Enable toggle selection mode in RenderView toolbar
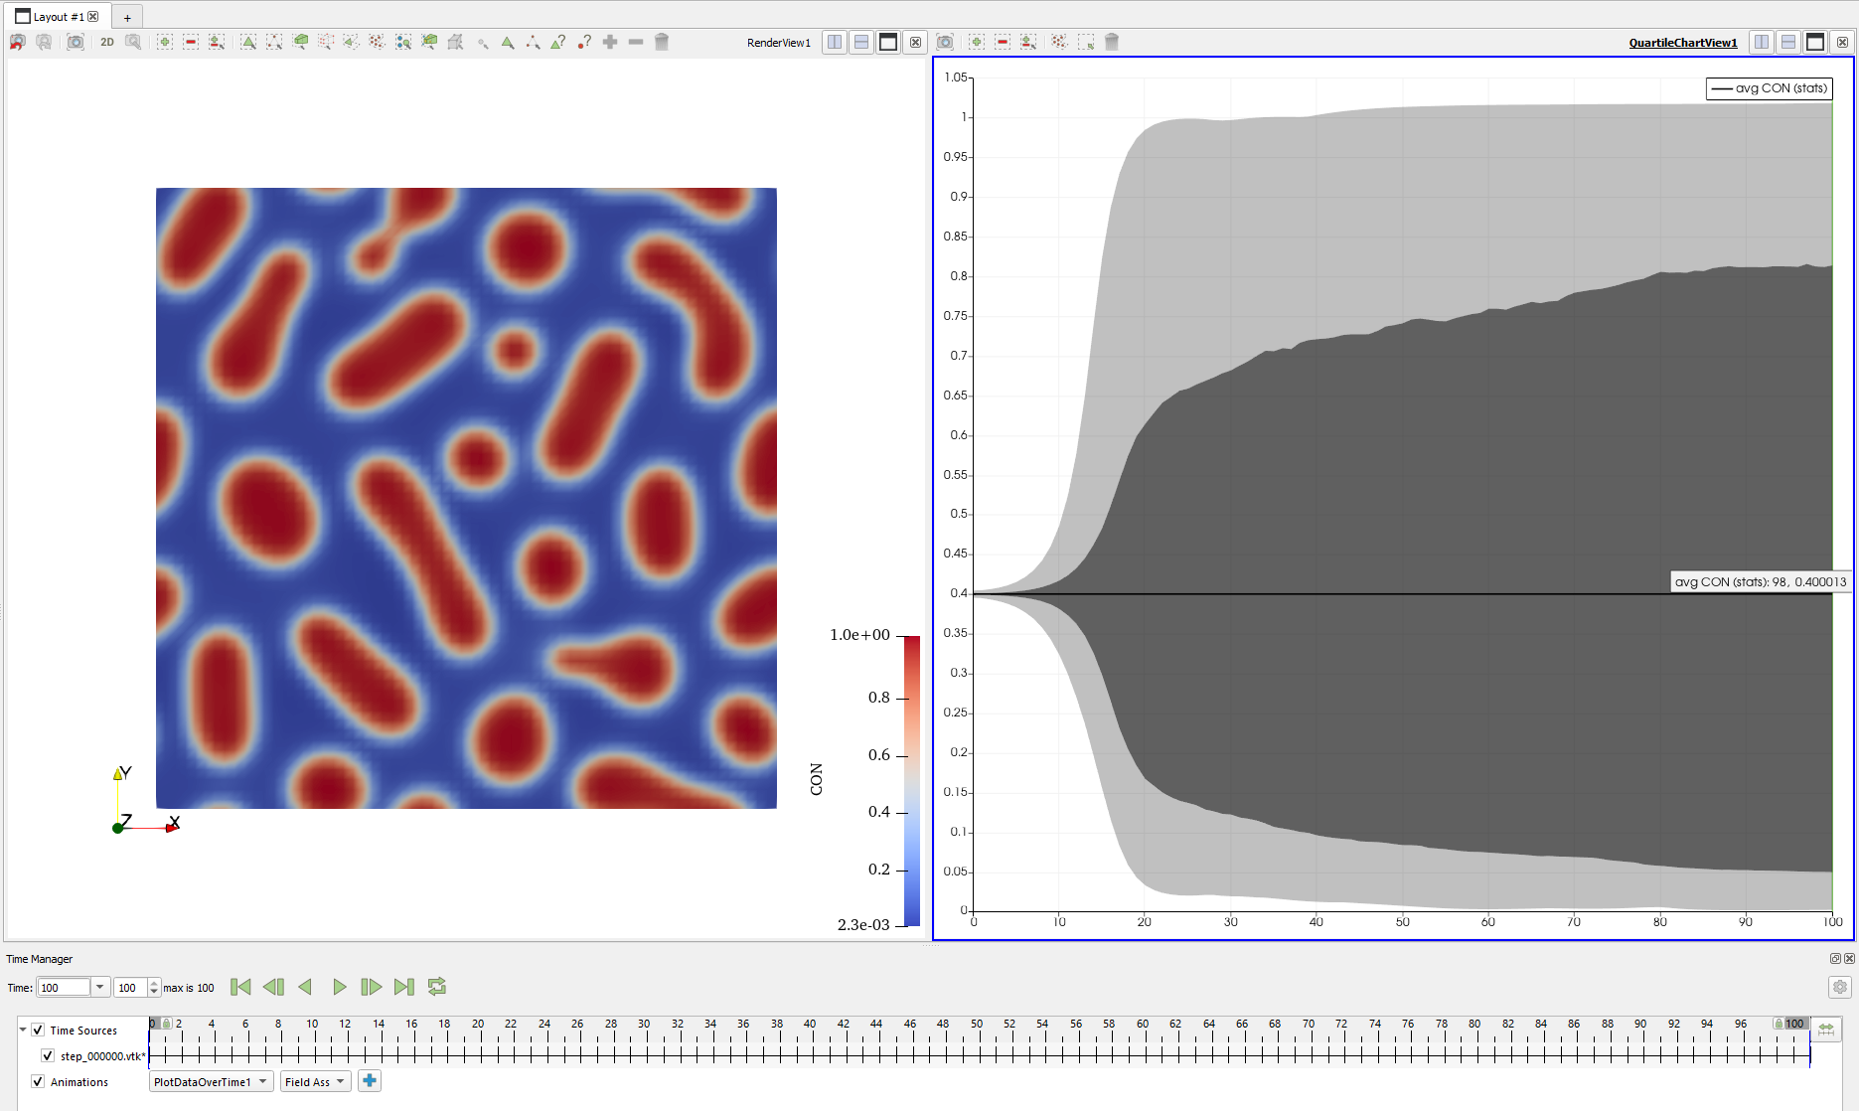The image size is (1859, 1111). (x=217, y=42)
